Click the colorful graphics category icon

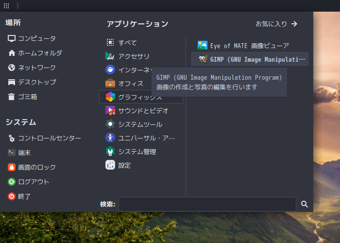click(110, 97)
